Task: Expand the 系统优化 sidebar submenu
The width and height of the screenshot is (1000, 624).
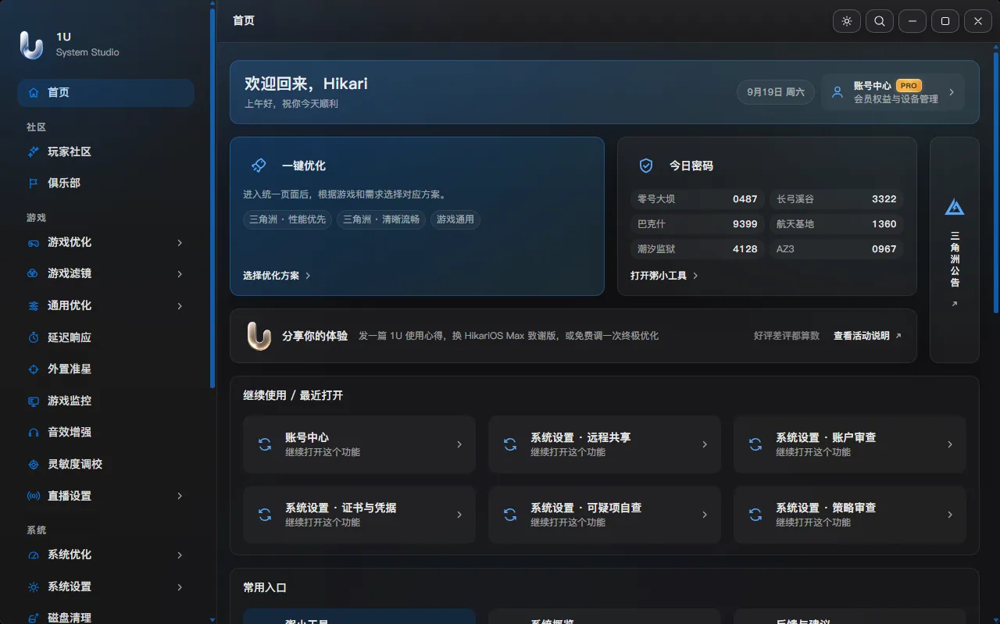Action: (180, 555)
